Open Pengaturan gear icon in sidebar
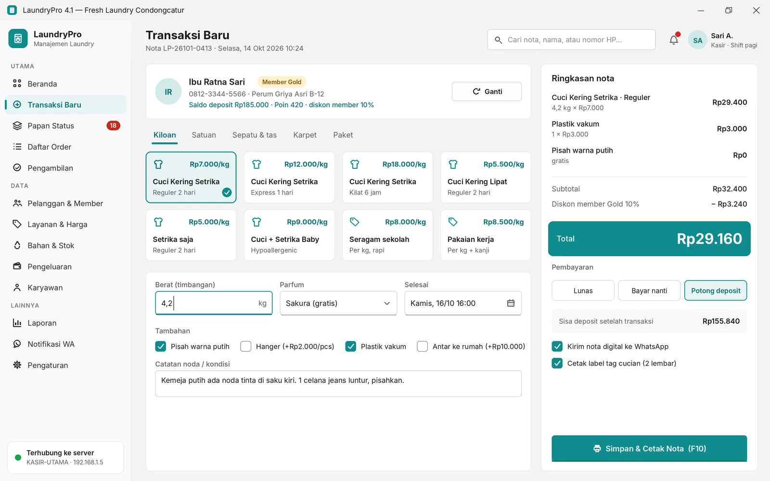Image resolution: width=770 pixels, height=481 pixels. tap(17, 365)
